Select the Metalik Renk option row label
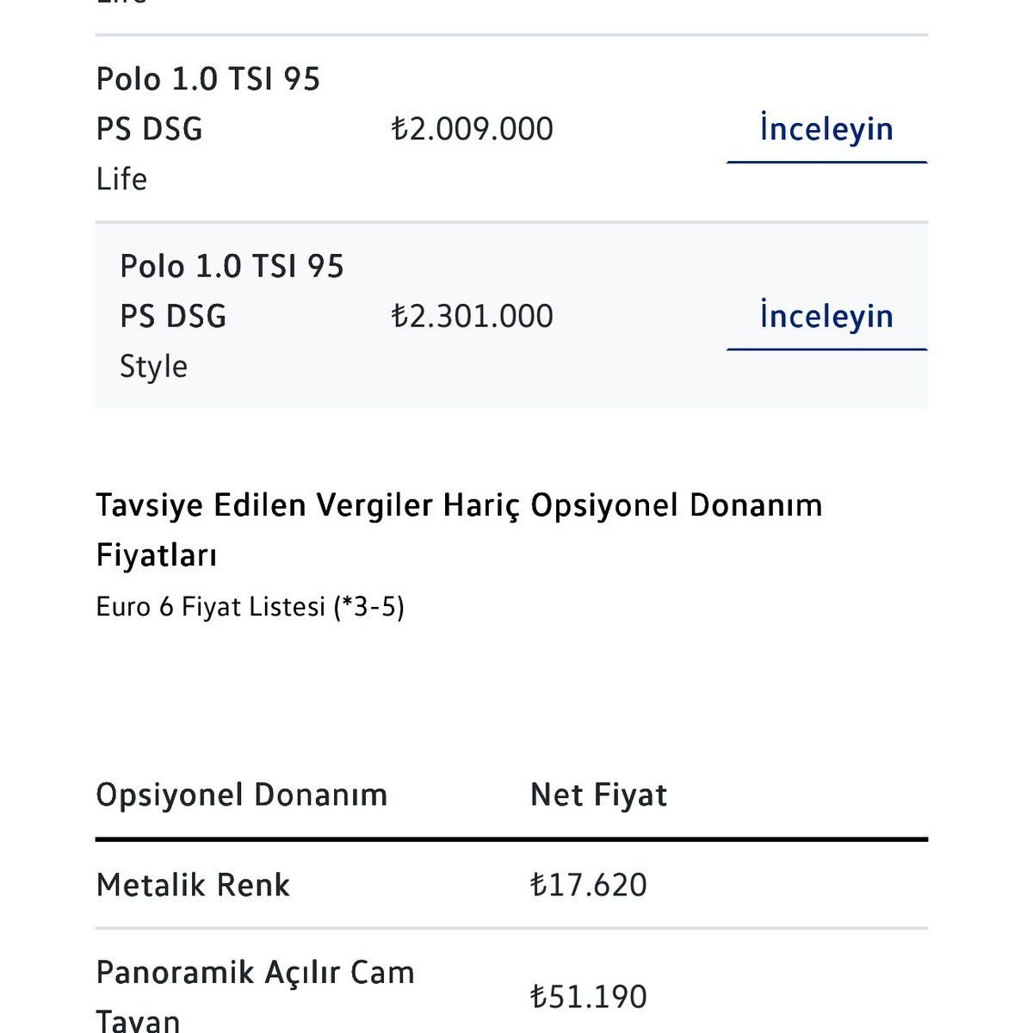This screenshot has width=1033, height=1033. pyautogui.click(x=194, y=885)
